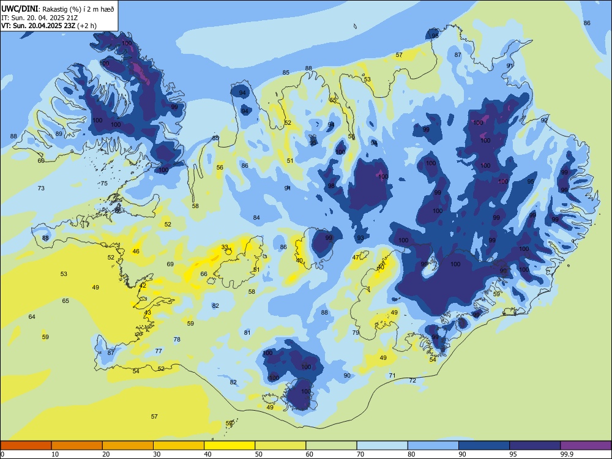Click the humidity value '79' on the map
The width and height of the screenshot is (612, 459).
pyautogui.click(x=356, y=332)
